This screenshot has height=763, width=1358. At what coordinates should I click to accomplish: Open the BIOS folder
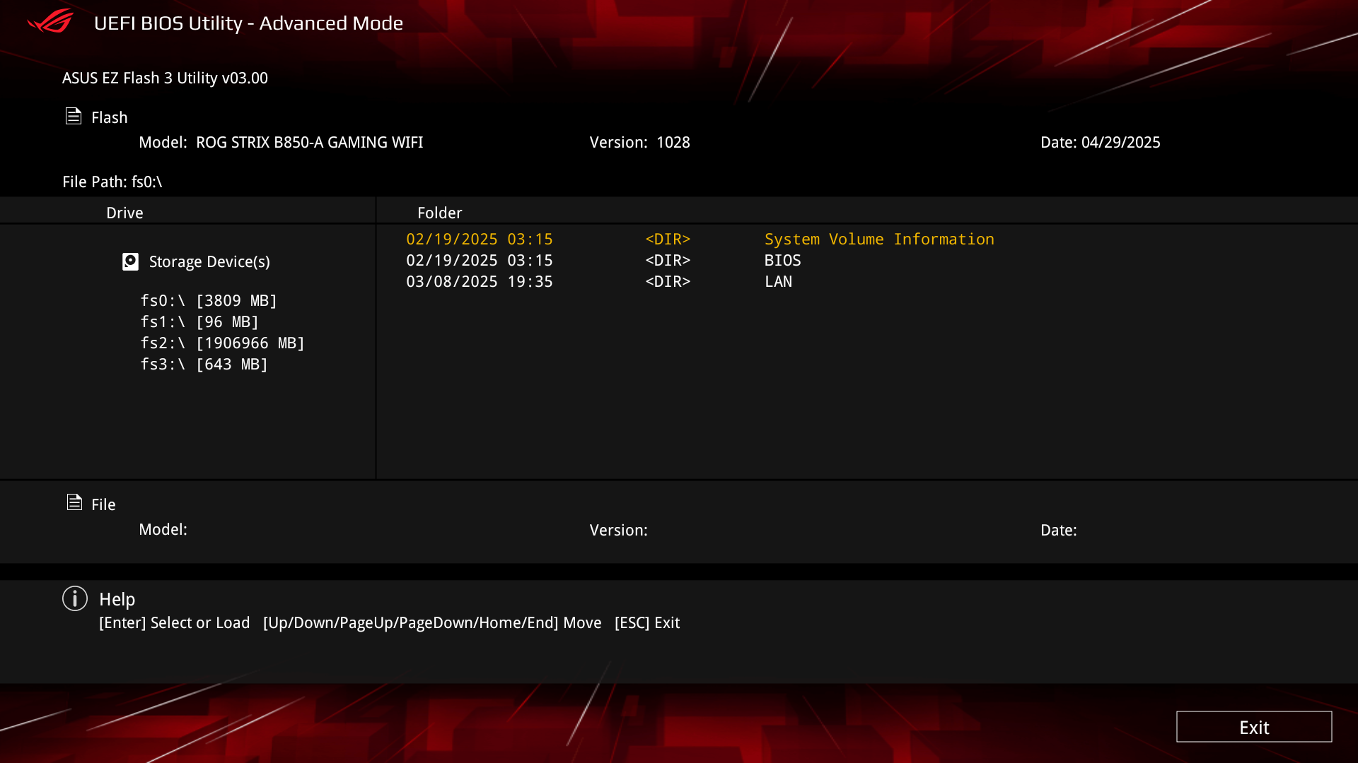tap(782, 260)
